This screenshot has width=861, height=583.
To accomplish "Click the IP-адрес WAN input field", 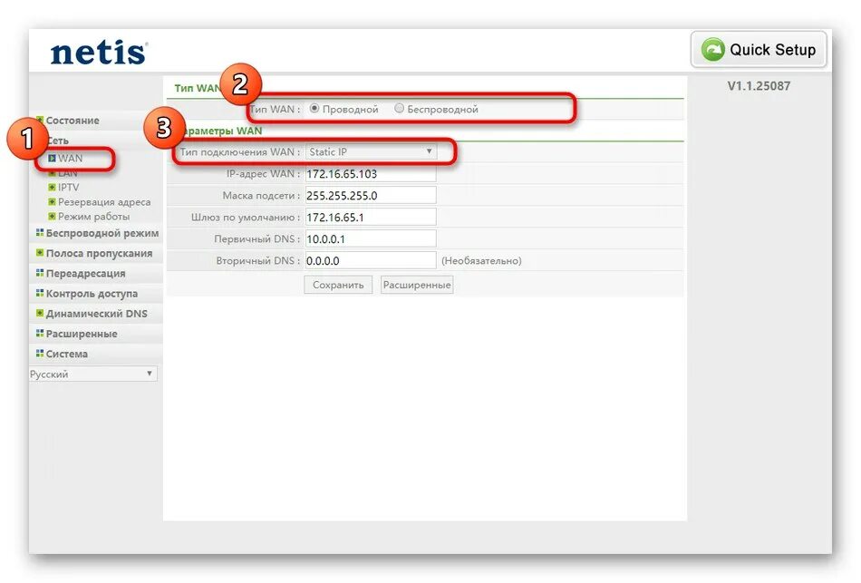I will pyautogui.click(x=371, y=174).
